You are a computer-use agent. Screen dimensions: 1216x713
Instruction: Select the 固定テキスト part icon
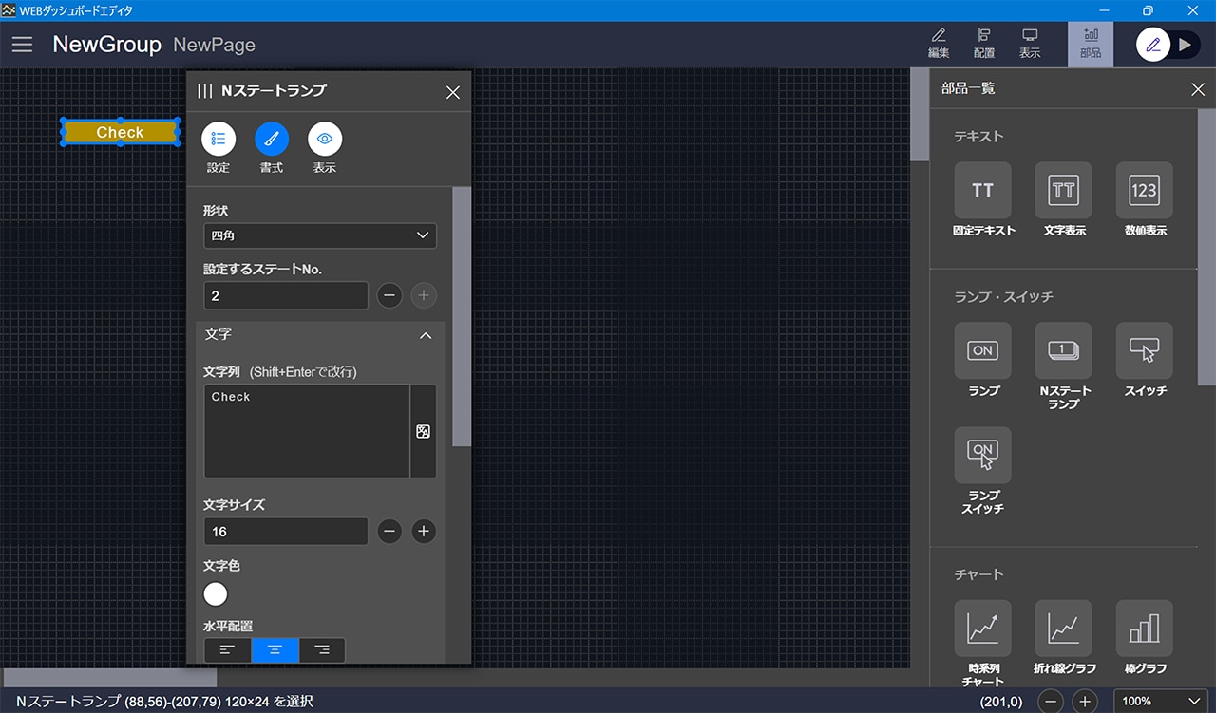[x=982, y=191]
